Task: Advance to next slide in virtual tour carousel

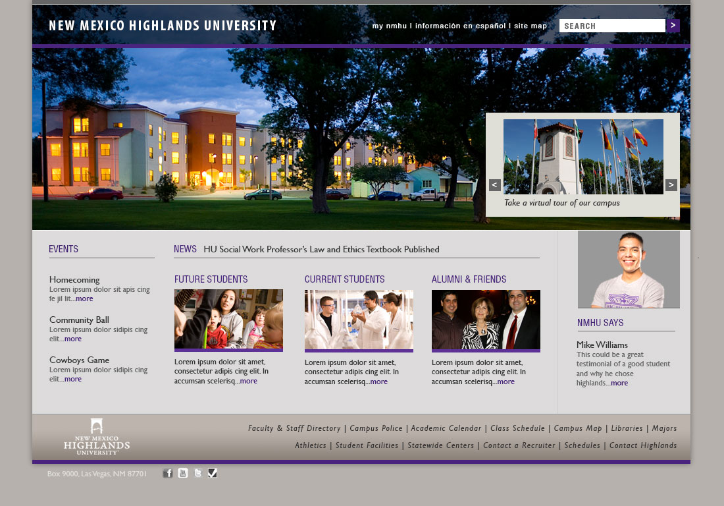Action: coord(671,185)
